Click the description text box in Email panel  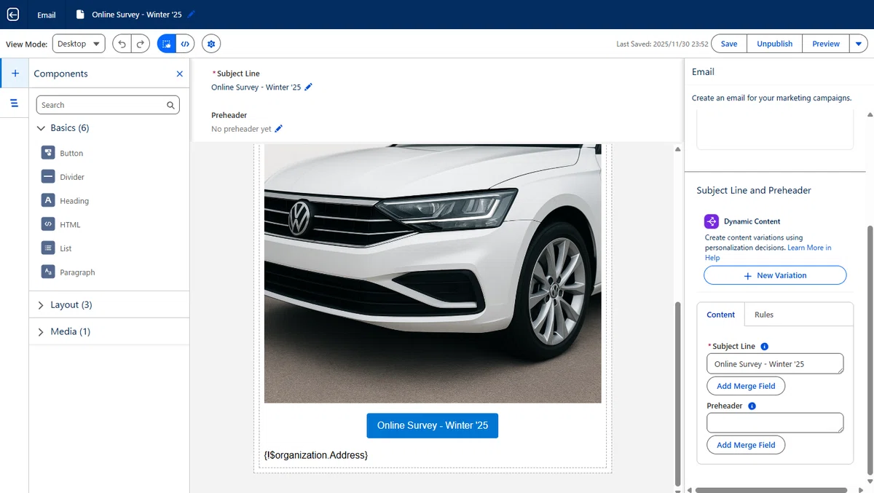775,130
